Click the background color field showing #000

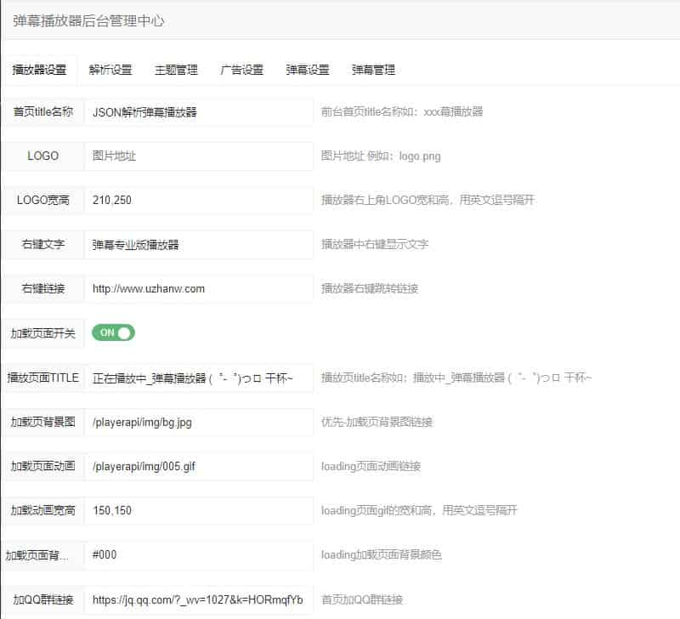click(198, 555)
